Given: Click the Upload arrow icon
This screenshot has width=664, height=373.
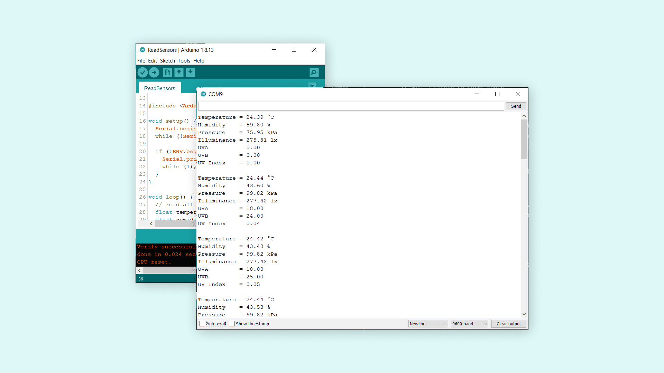Looking at the screenshot, I should pyautogui.click(x=154, y=73).
